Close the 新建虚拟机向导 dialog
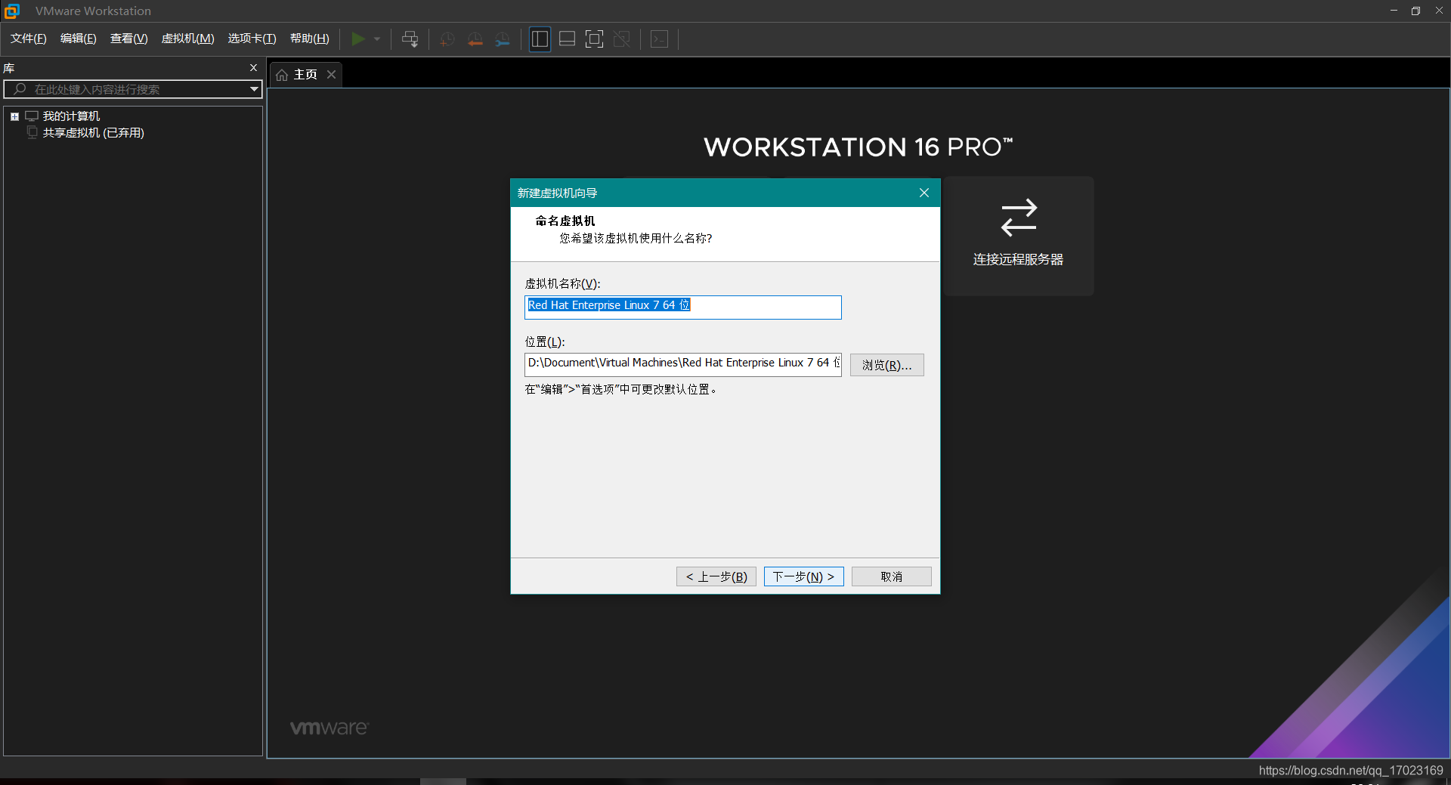 click(924, 193)
